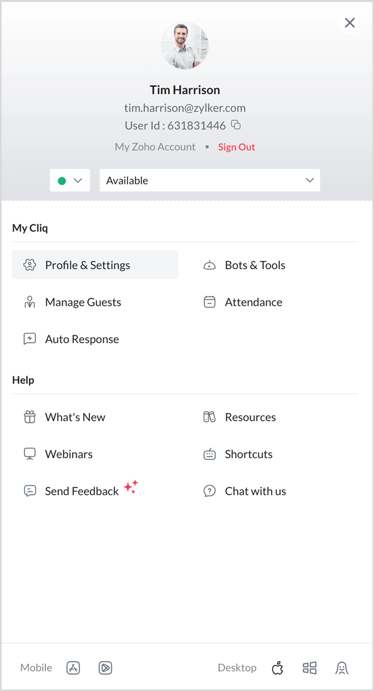Open the Mac desktop app download icon
Screen dimensions: 374x691
[x=277, y=668]
